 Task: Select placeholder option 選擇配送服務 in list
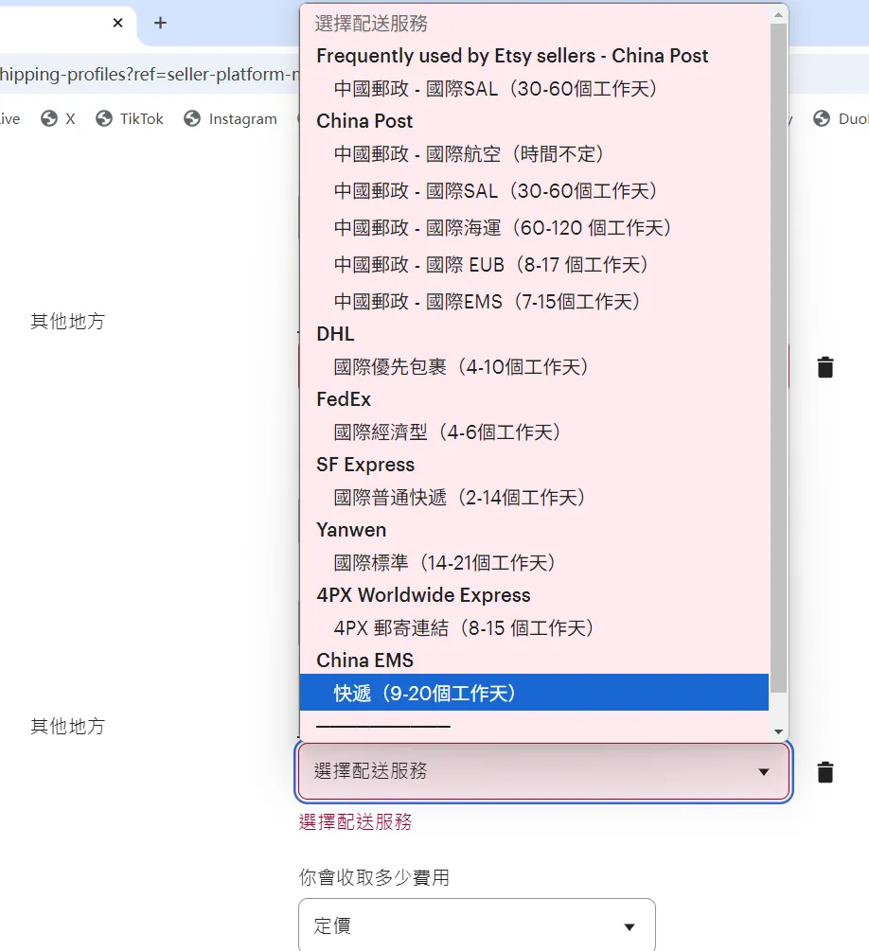tap(534, 24)
